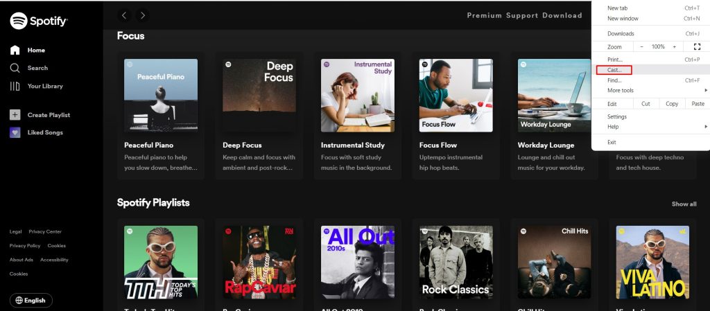Open Workday Lounge playlist cover

555,96
